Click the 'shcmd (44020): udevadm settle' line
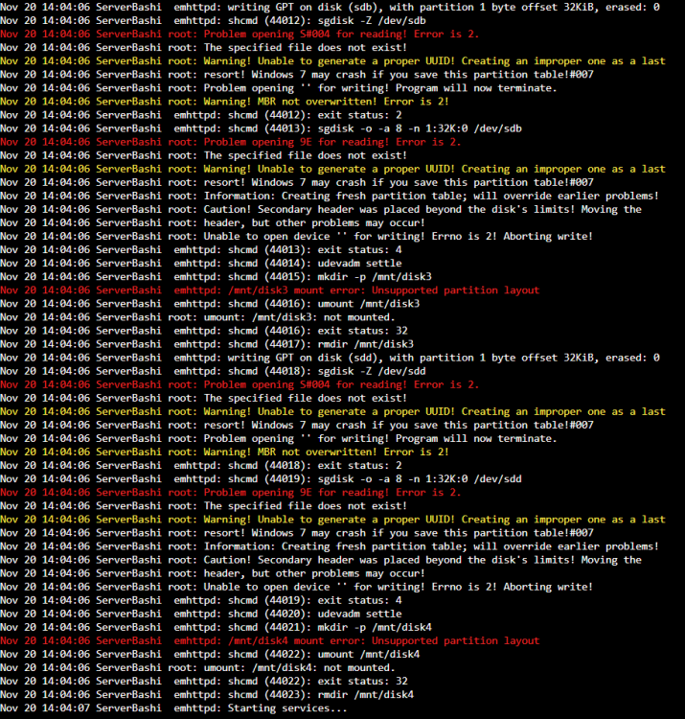The height and width of the screenshot is (719, 685). point(201,614)
